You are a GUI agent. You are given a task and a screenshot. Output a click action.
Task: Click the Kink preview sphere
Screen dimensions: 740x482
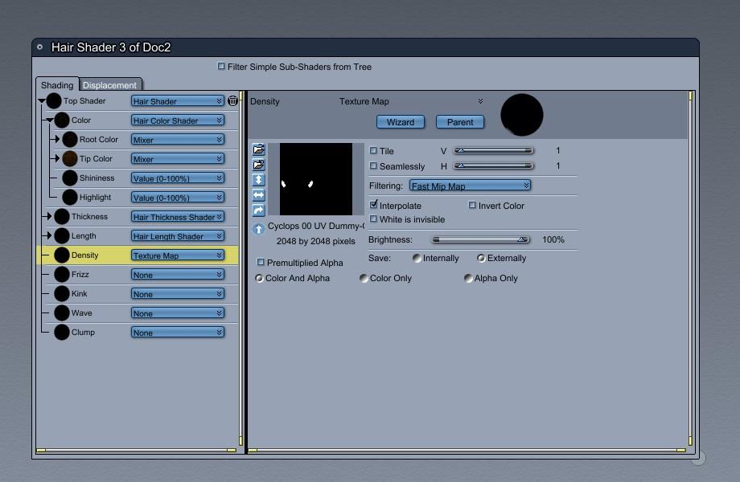(x=62, y=293)
